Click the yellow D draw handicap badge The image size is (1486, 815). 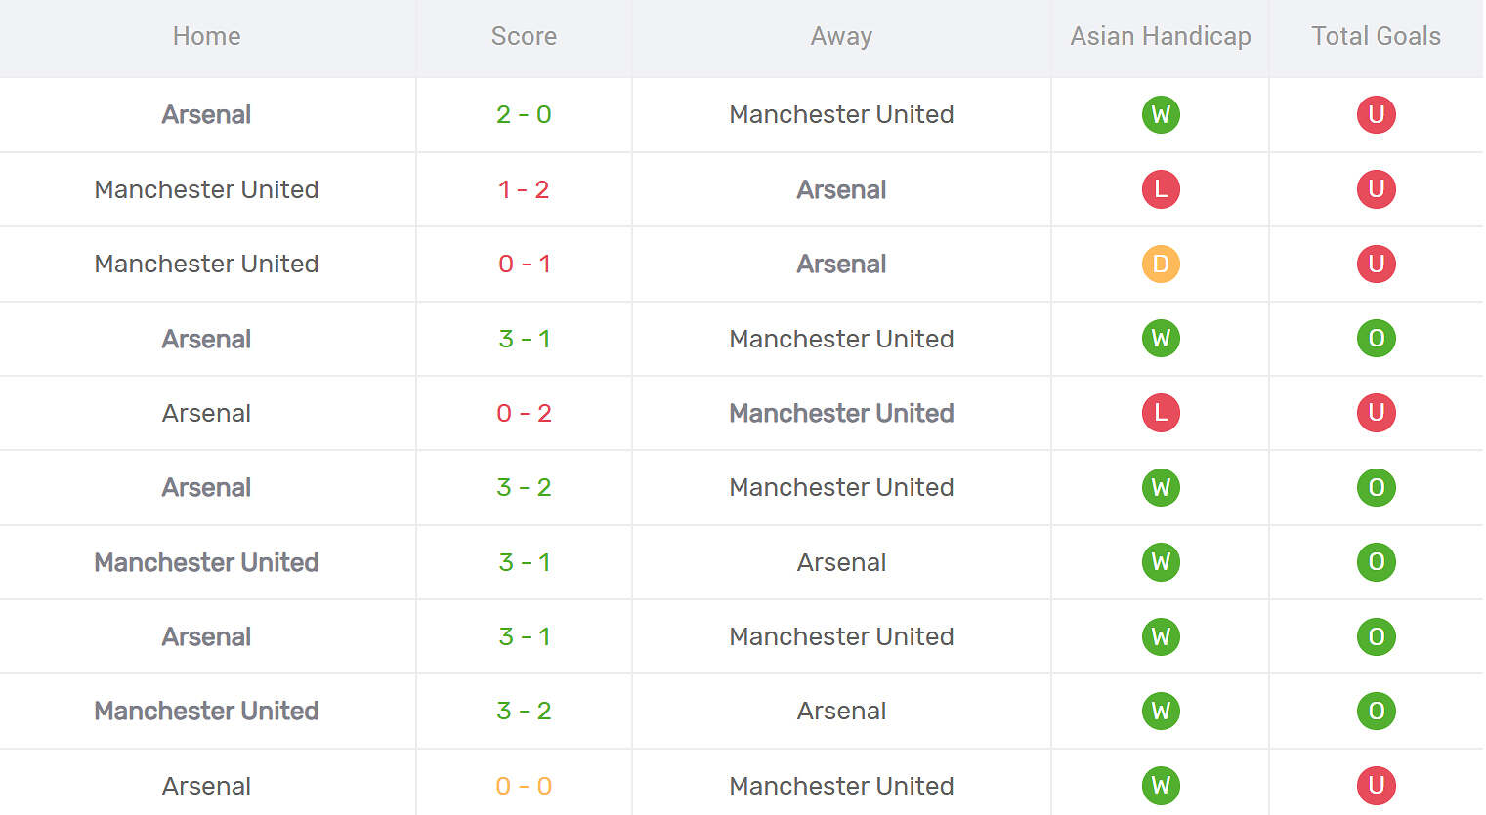point(1161,265)
